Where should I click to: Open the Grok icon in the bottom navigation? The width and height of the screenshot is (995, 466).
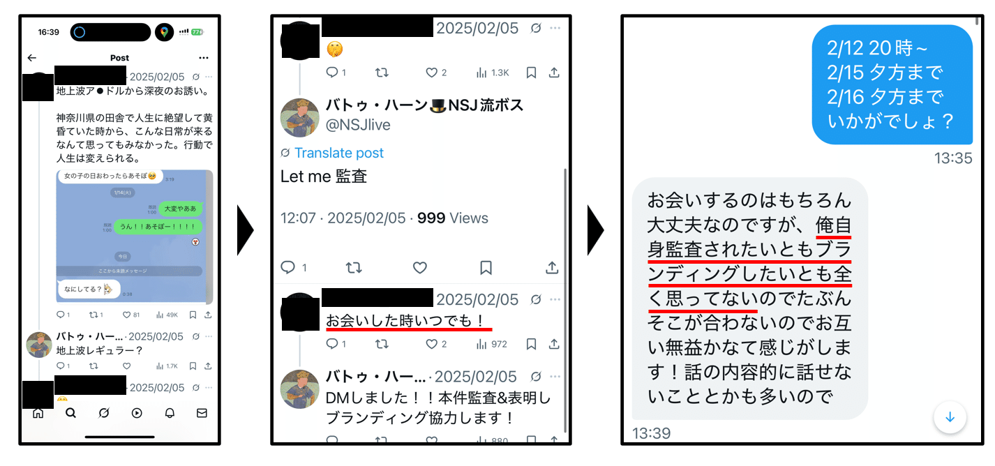coord(103,413)
